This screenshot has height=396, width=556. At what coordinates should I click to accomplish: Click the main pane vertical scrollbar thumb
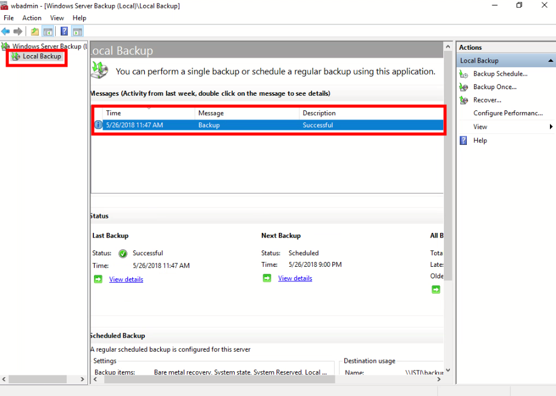pyautogui.click(x=448, y=166)
